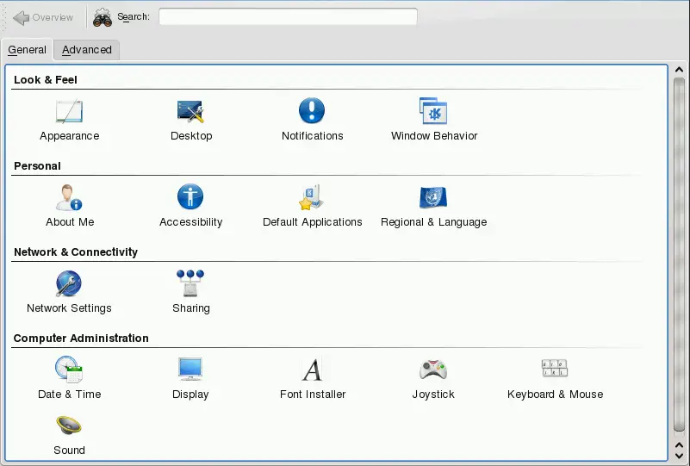Launch Network Settings module
Viewport: 690px width, 466px height.
click(x=69, y=284)
